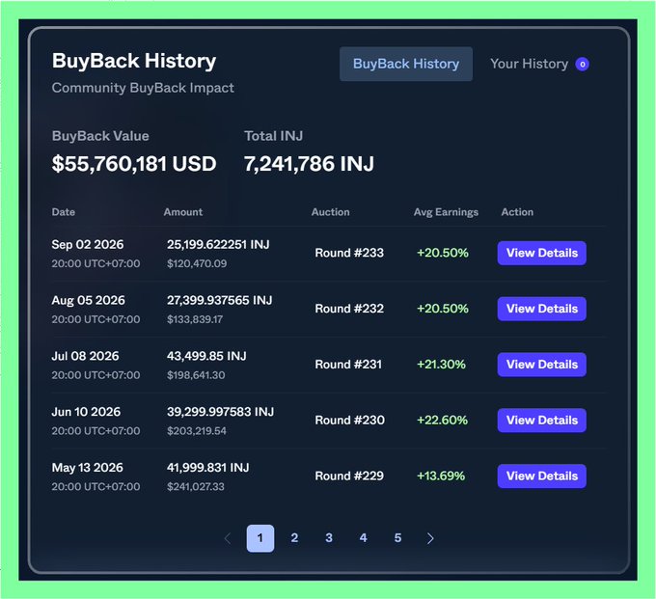This screenshot has width=656, height=599.
Task: Click the Auction column header
Action: coord(331,212)
